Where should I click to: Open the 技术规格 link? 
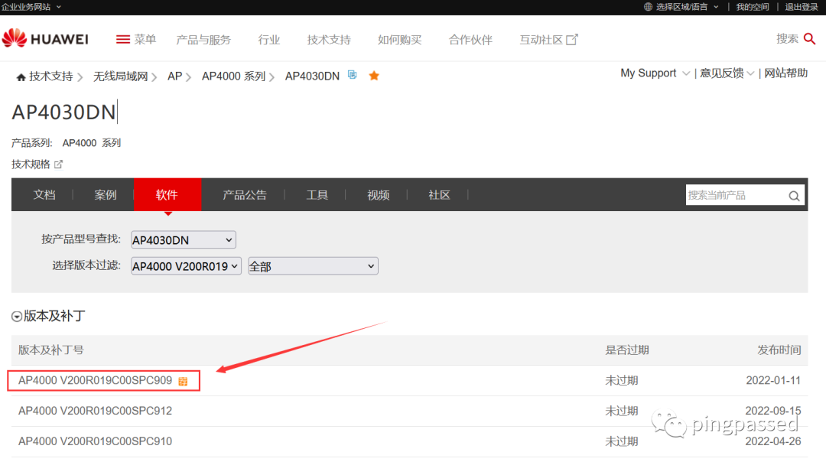31,165
